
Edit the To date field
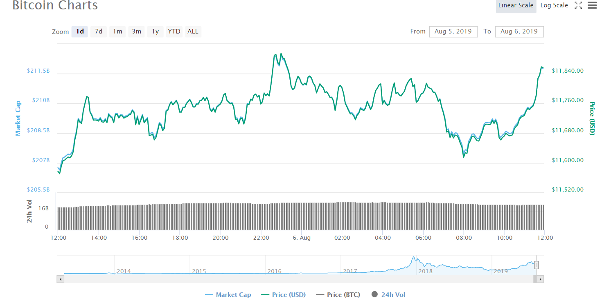pyautogui.click(x=519, y=31)
